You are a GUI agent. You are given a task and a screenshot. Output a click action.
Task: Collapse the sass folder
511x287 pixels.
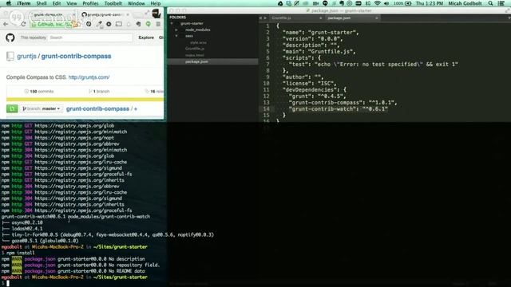[176, 36]
